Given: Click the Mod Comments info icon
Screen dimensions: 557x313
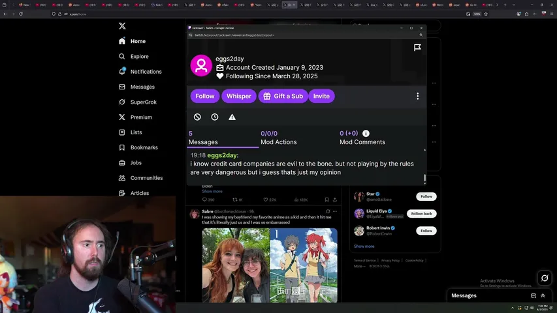Looking at the screenshot, I should [x=366, y=134].
